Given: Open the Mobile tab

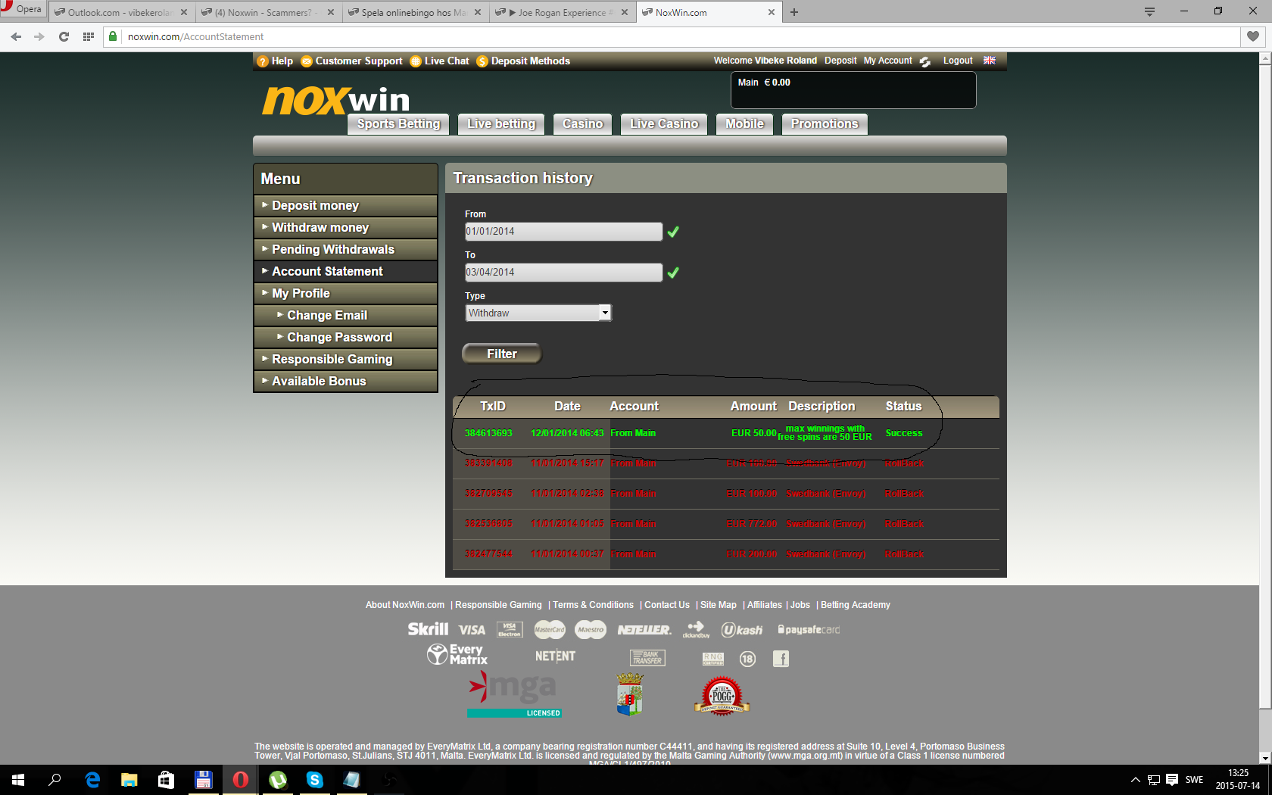Looking at the screenshot, I should (x=745, y=124).
